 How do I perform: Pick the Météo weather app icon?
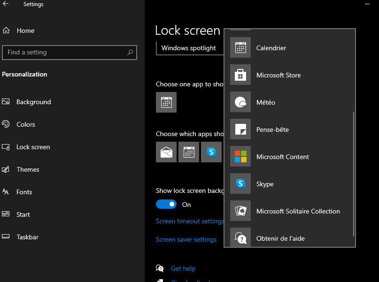[x=240, y=102]
